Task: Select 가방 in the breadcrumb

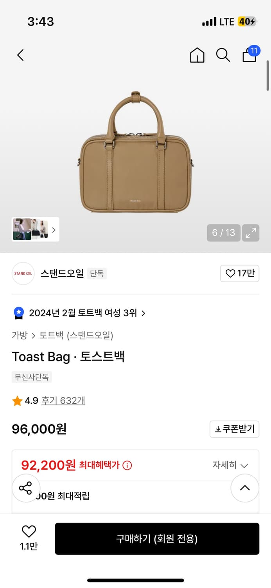Action: pos(19,335)
